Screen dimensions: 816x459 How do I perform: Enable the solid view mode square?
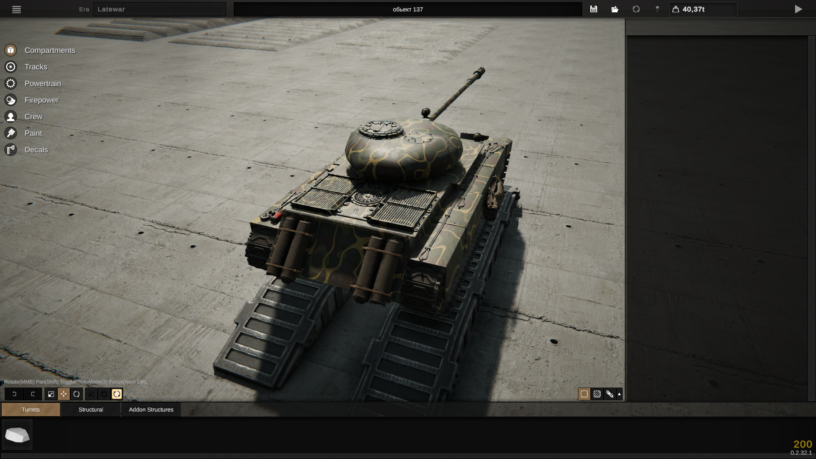tap(584, 394)
